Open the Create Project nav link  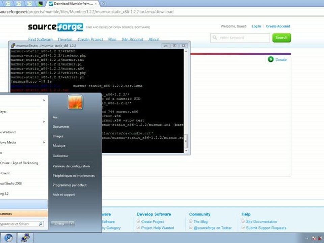[90, 39]
